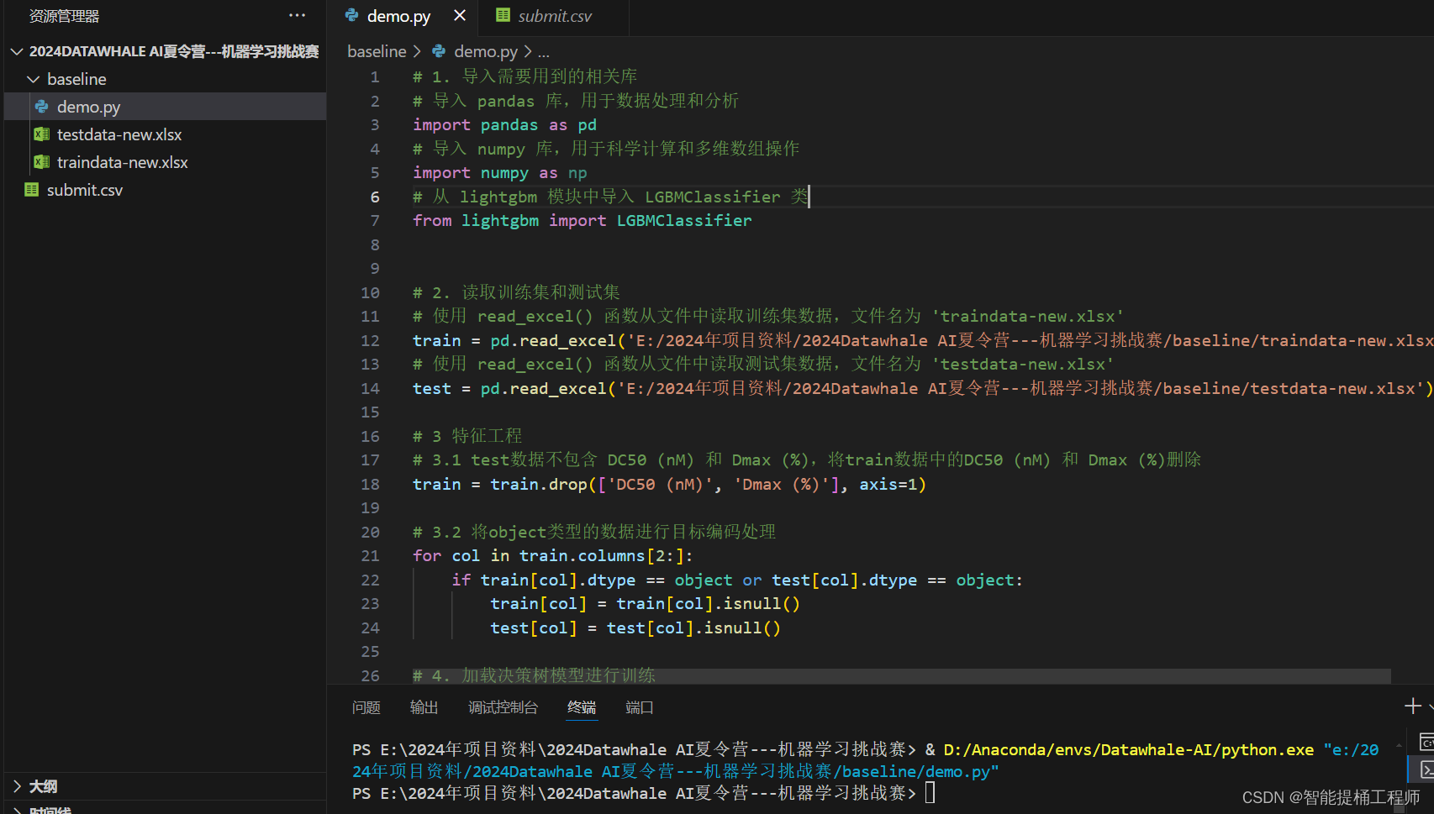This screenshot has width=1434, height=814.
Task: Click the terminal scroll-up arrow
Action: click(x=1399, y=745)
